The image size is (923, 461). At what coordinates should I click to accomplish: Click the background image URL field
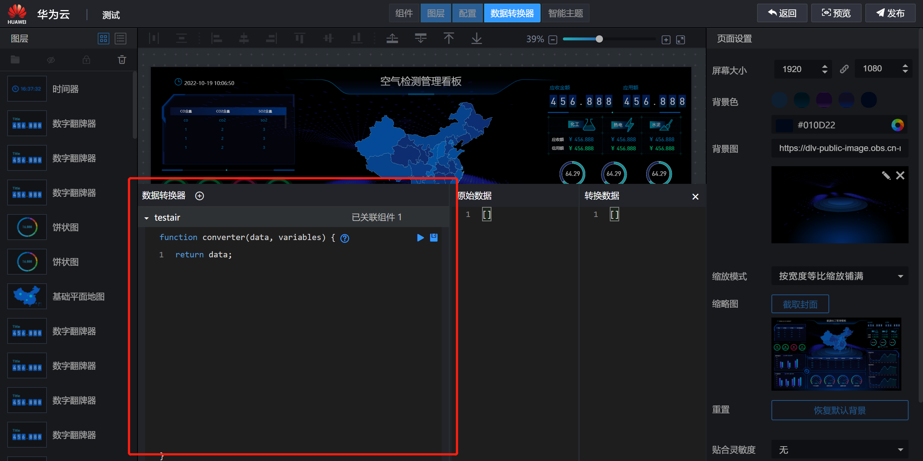(x=839, y=148)
